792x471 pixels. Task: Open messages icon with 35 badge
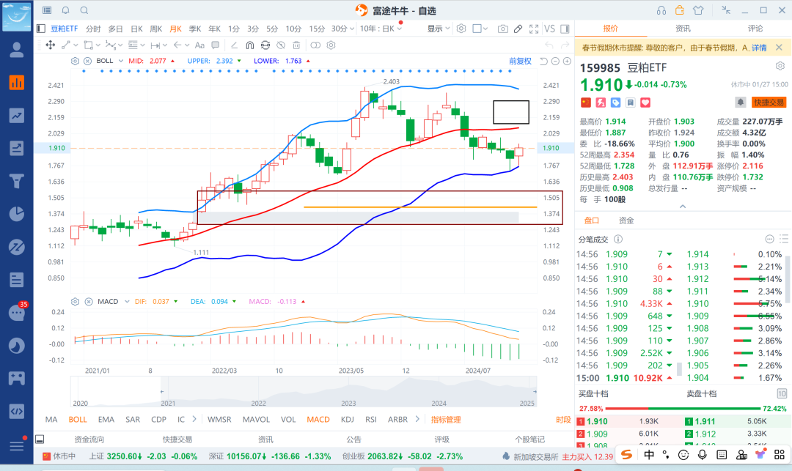click(17, 313)
